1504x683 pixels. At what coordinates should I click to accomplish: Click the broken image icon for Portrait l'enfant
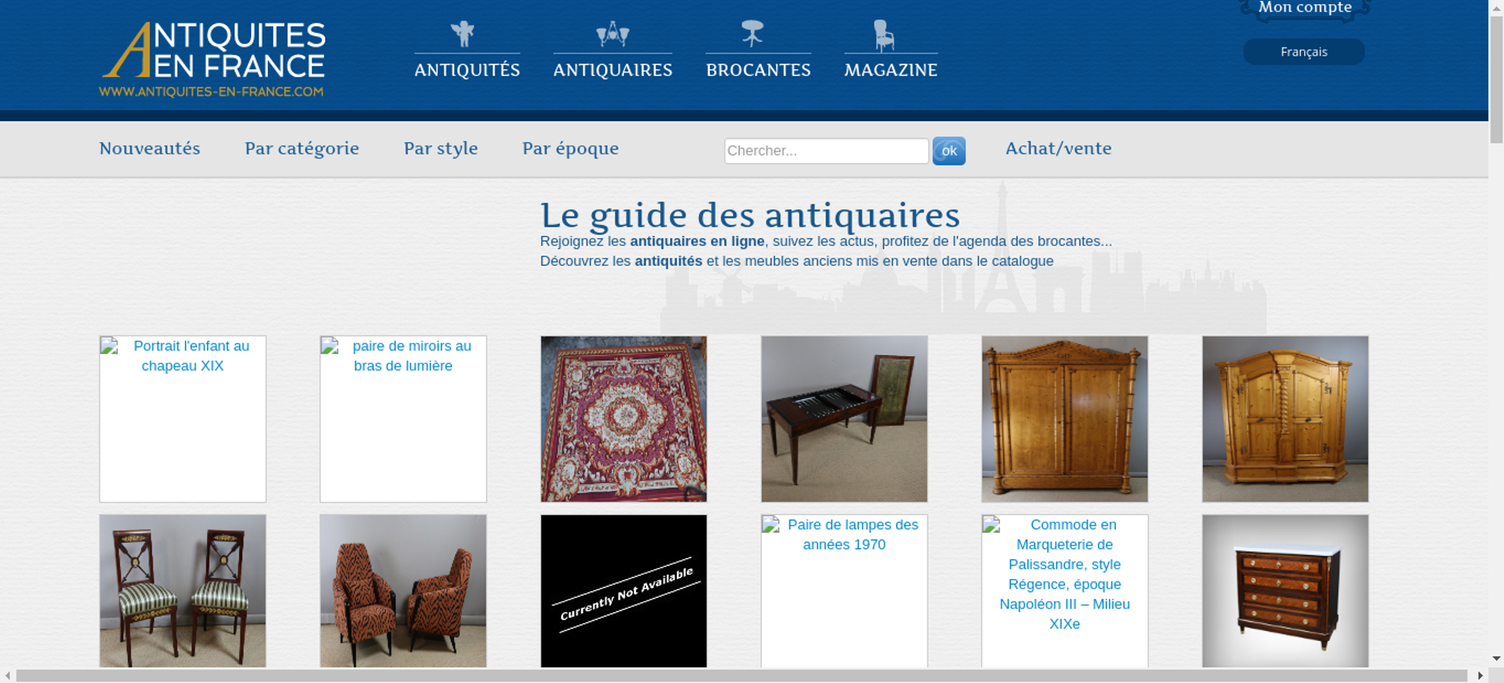110,346
